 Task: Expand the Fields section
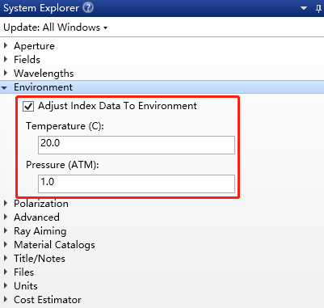pyautogui.click(x=6, y=59)
